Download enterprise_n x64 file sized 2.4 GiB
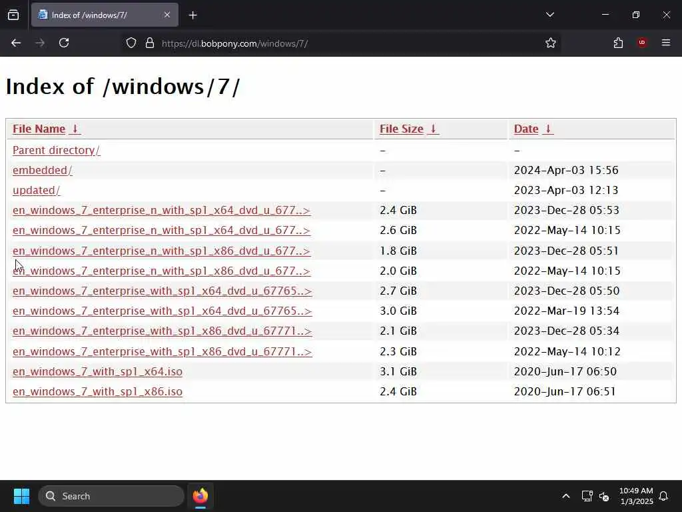The height and width of the screenshot is (512, 682). [x=161, y=210]
